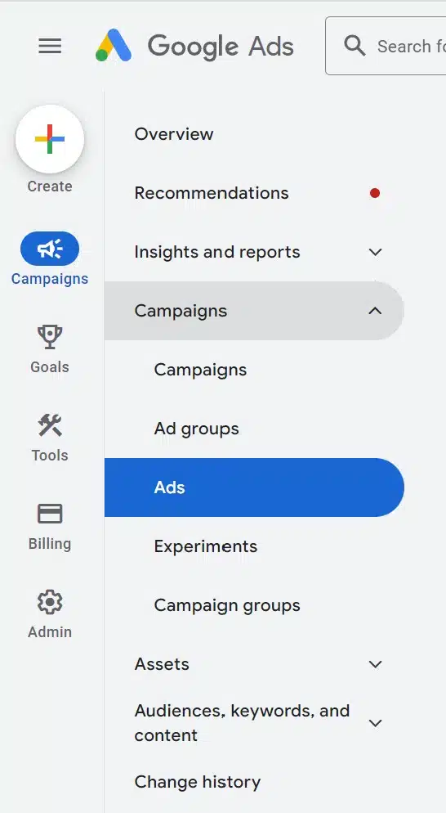Viewport: 446px width, 813px height.
Task: Click into the Search input field
Action: (386, 46)
